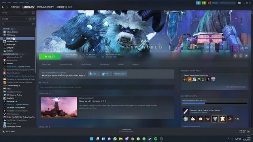Select EVE Online in the library

pyautogui.click(x=11, y=35)
